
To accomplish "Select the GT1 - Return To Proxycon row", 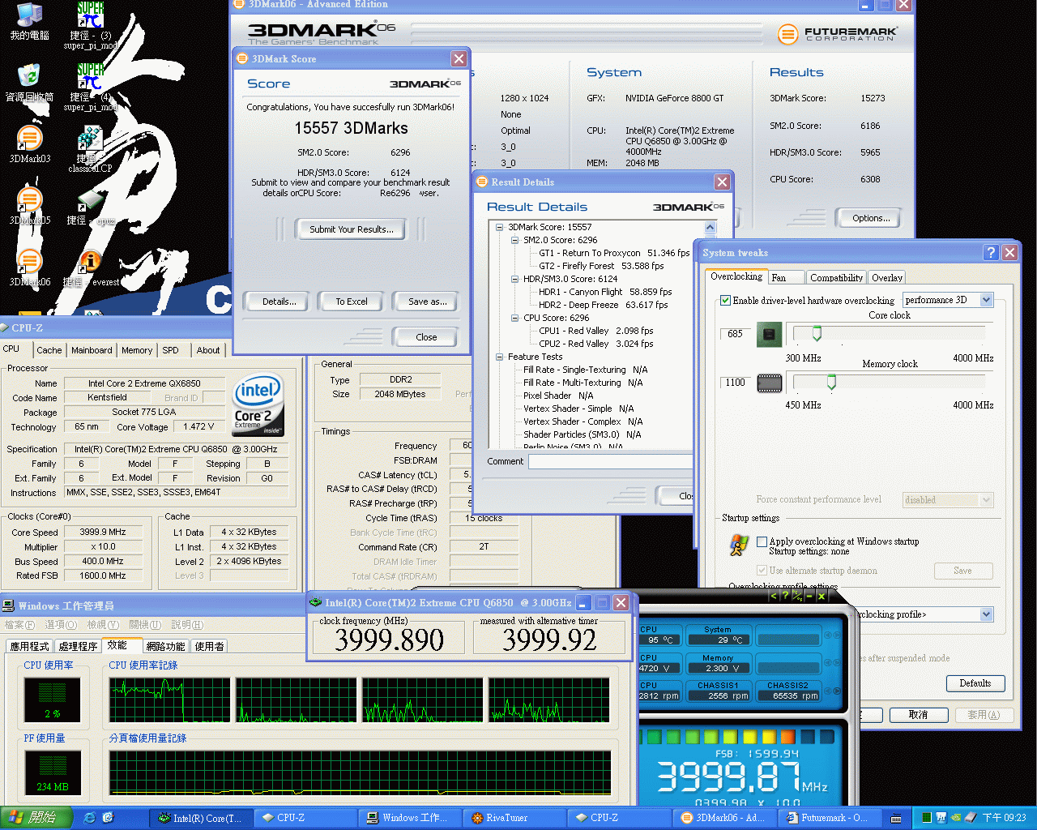I will (x=614, y=253).
